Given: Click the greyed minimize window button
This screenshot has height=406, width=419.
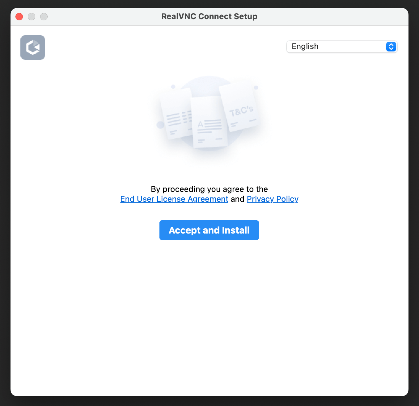Looking at the screenshot, I should pyautogui.click(x=32, y=16).
